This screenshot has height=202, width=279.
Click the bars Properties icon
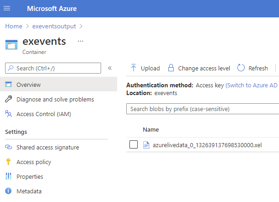point(8,176)
